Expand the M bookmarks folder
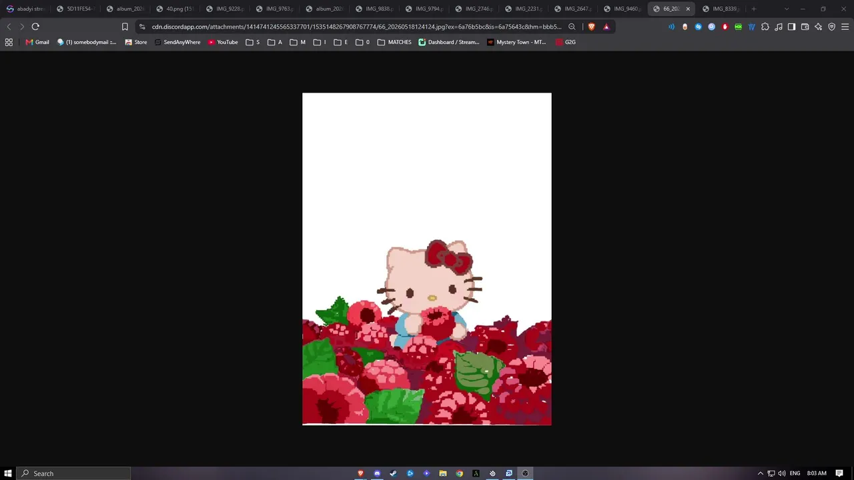This screenshot has width=854, height=480. tap(298, 42)
